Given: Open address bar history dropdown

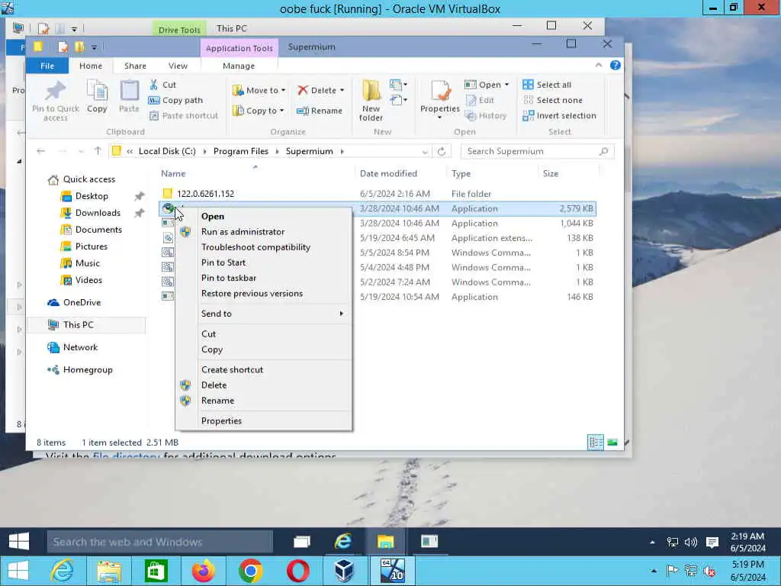Looking at the screenshot, I should pyautogui.click(x=425, y=152).
